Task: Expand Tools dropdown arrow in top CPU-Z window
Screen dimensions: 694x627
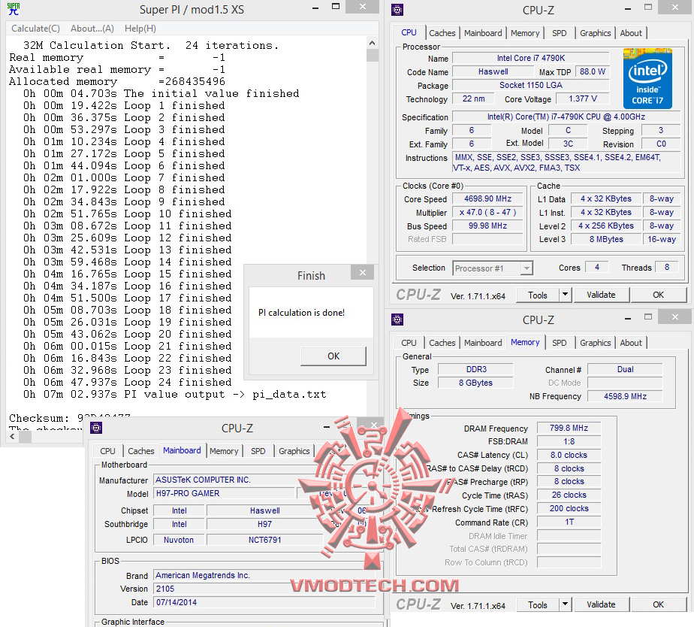Action: pyautogui.click(x=566, y=295)
